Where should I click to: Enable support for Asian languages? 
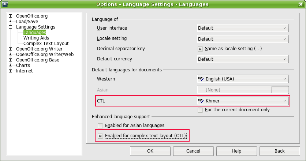(100, 126)
